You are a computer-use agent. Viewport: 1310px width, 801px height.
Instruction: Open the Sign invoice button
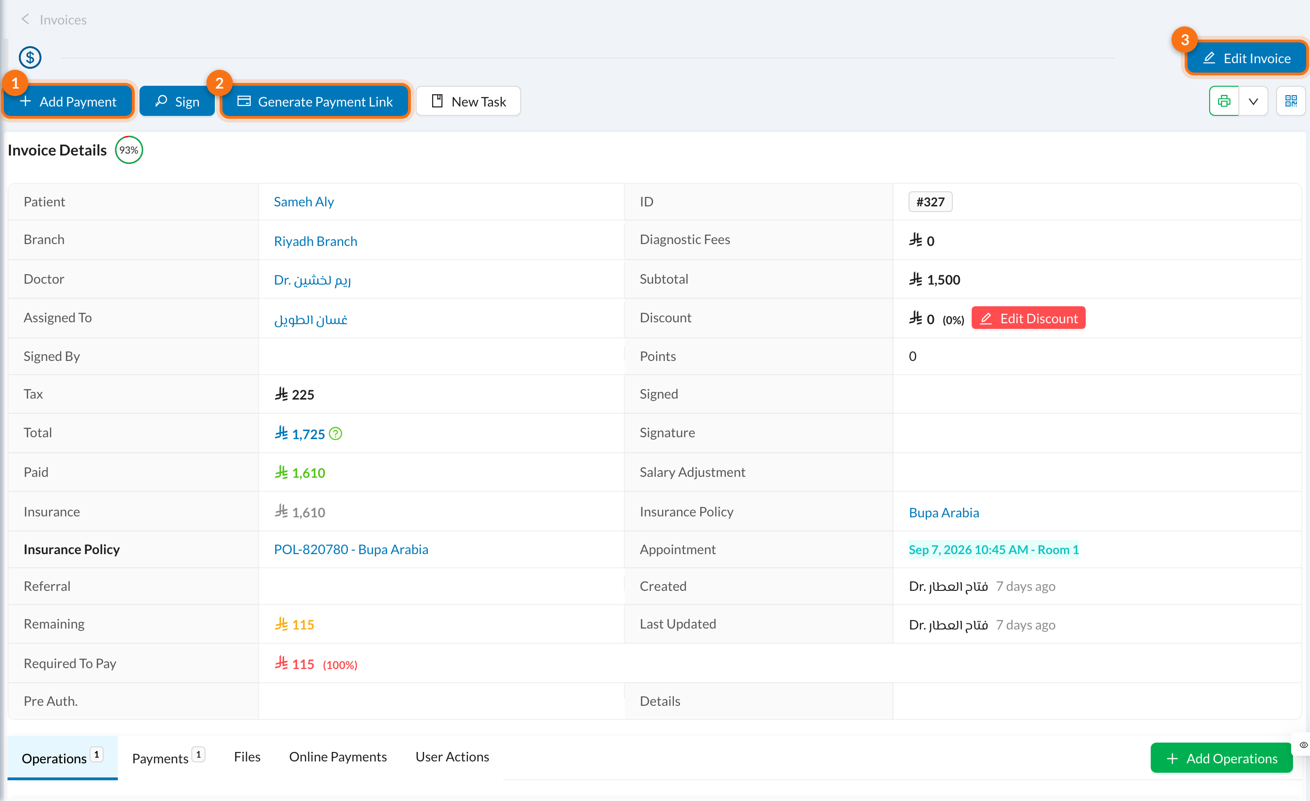(177, 101)
